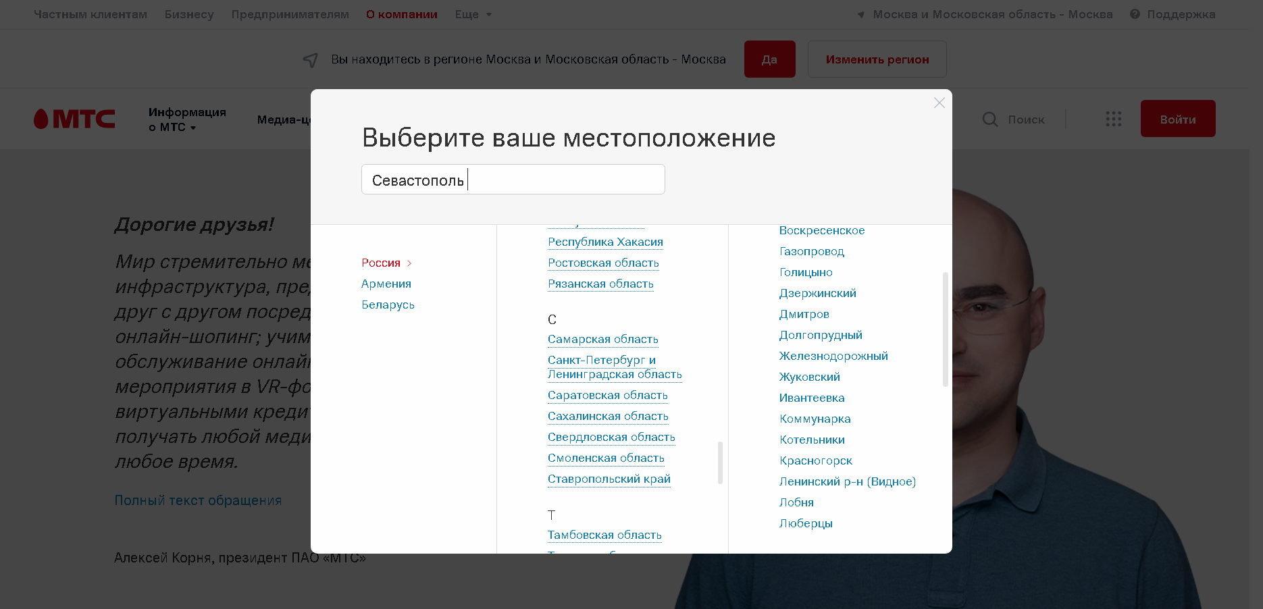
Task: Select city "Коммунарка"
Action: click(x=815, y=419)
